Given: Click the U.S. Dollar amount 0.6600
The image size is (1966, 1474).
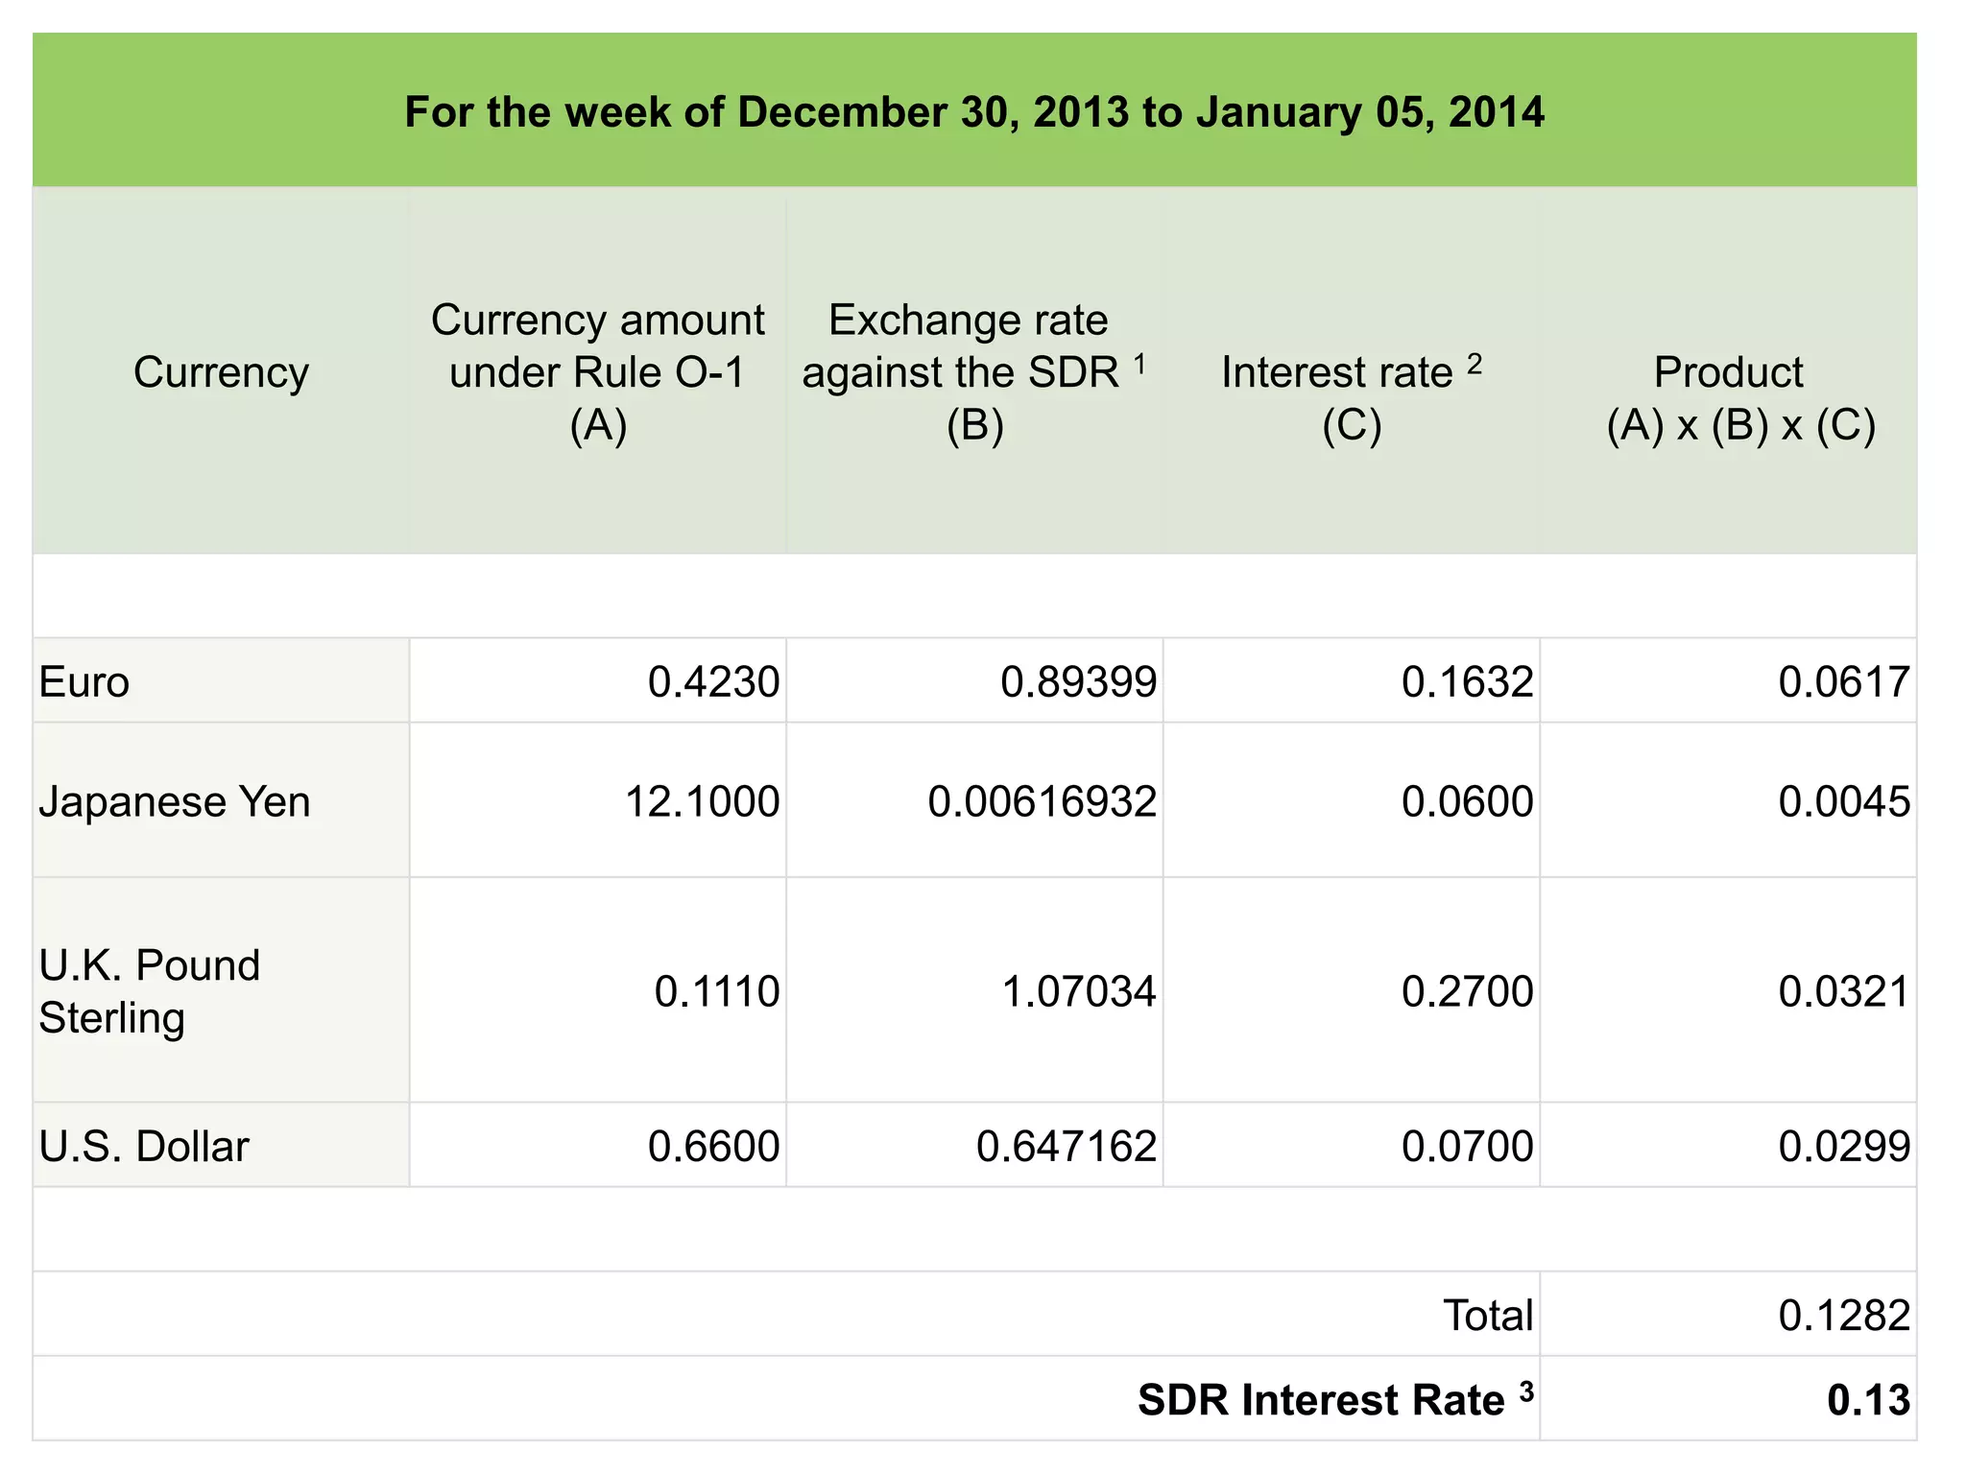Looking at the screenshot, I should coord(713,1147).
